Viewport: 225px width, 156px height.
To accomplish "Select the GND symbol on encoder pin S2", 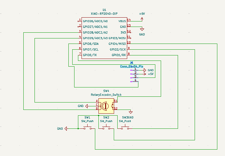I will click(131, 112).
